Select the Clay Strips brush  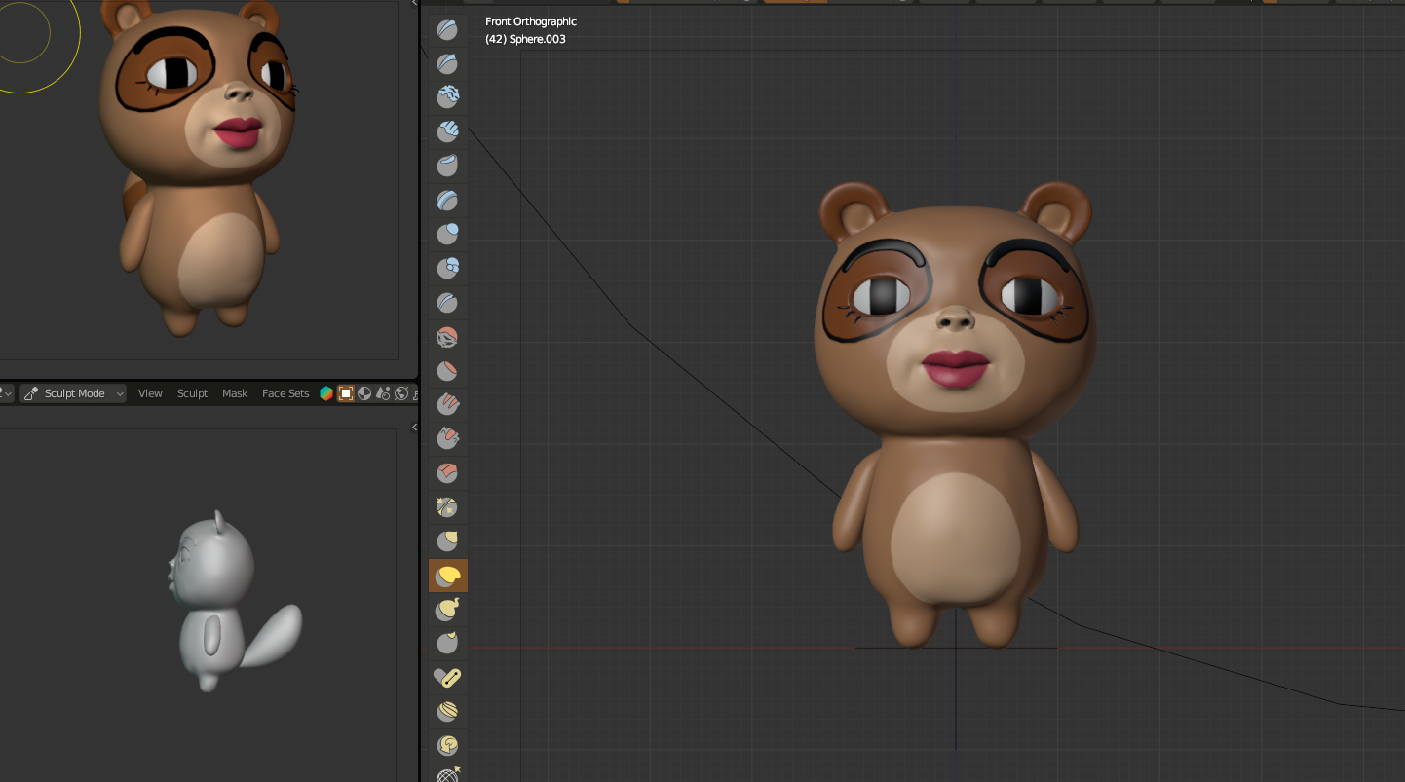447,130
